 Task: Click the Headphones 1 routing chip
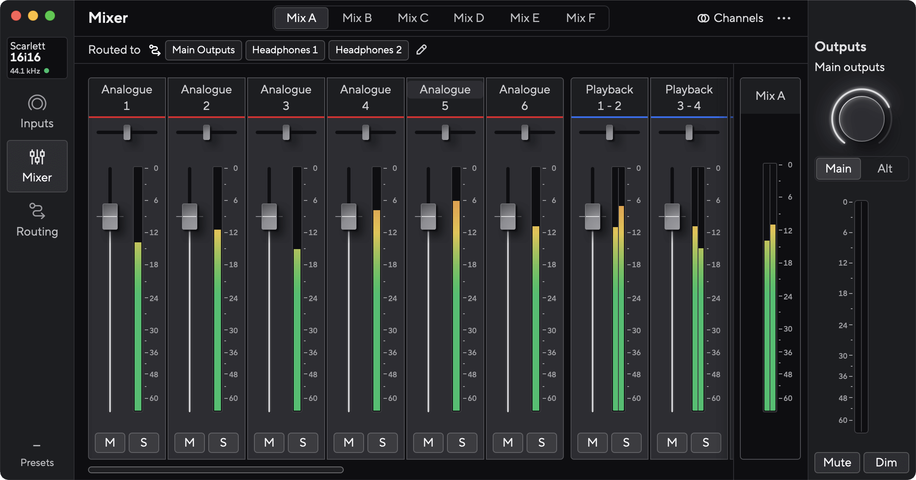tap(285, 50)
